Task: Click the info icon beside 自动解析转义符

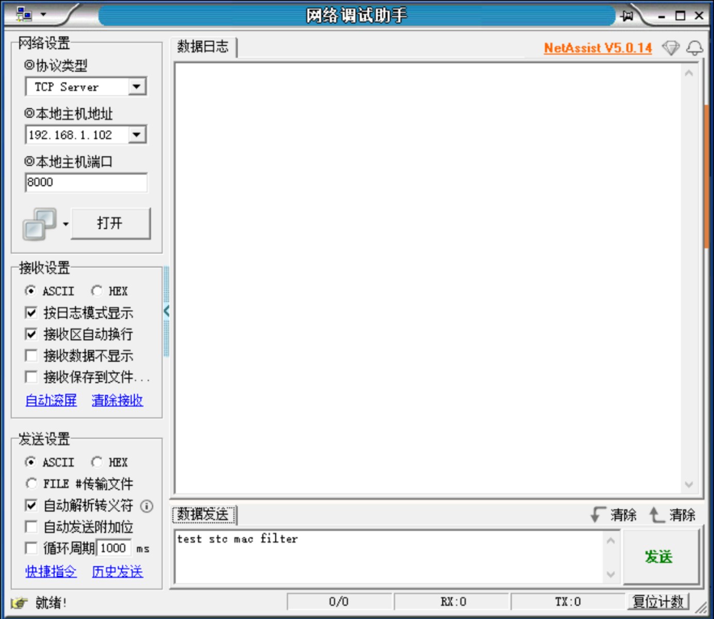Action: click(x=146, y=506)
